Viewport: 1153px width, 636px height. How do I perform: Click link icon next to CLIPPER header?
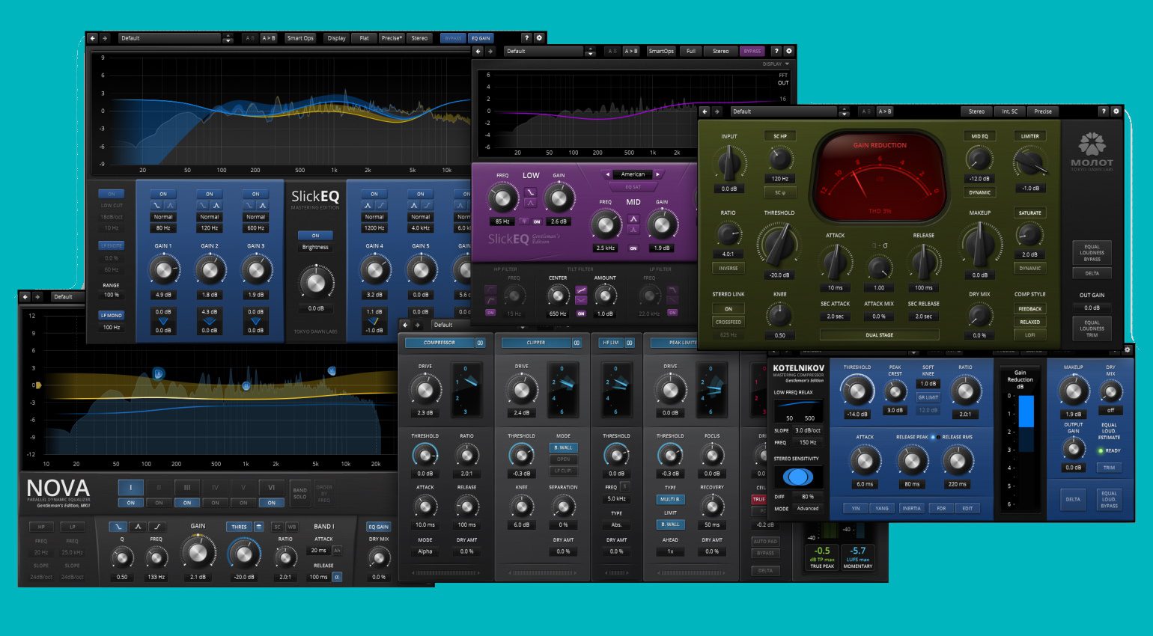(576, 343)
